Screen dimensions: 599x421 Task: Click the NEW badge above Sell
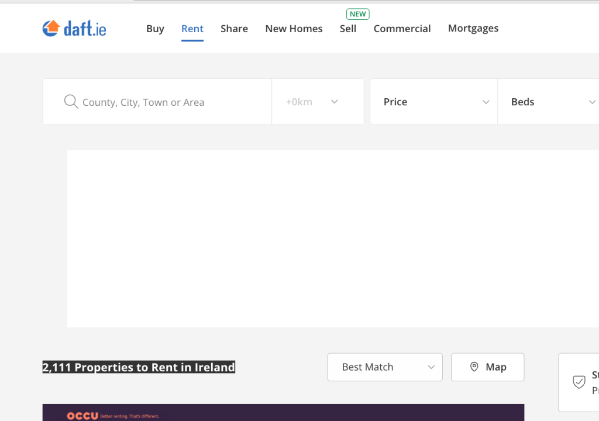[x=357, y=14]
